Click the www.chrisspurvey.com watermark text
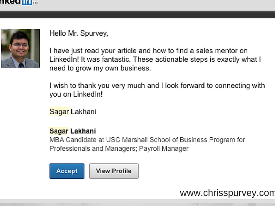The width and height of the screenshot is (275, 206). pyautogui.click(x=227, y=193)
